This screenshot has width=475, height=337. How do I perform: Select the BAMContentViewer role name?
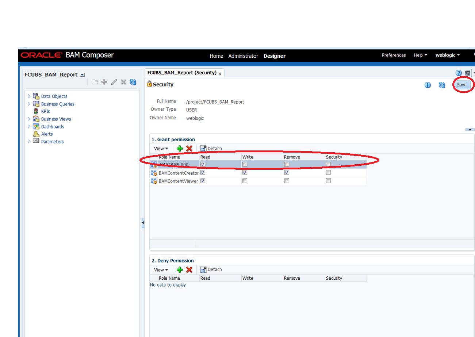[178, 181]
